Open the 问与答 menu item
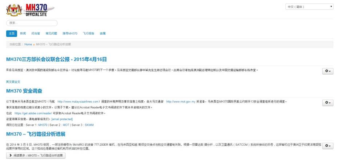Screen dimensions: 342x162 click(x=36, y=33)
